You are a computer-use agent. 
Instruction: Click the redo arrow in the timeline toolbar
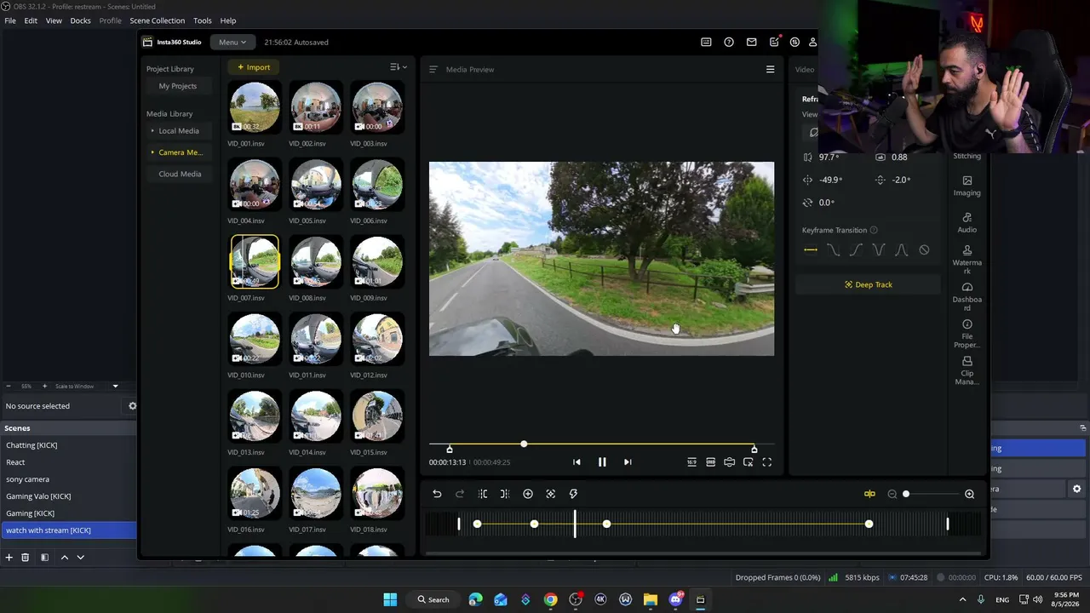coord(460,494)
